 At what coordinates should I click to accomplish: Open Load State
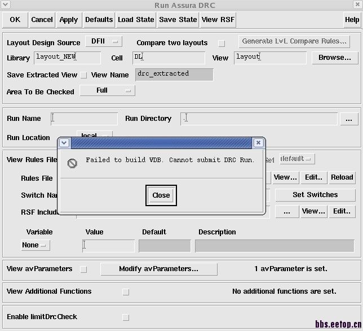pos(136,20)
